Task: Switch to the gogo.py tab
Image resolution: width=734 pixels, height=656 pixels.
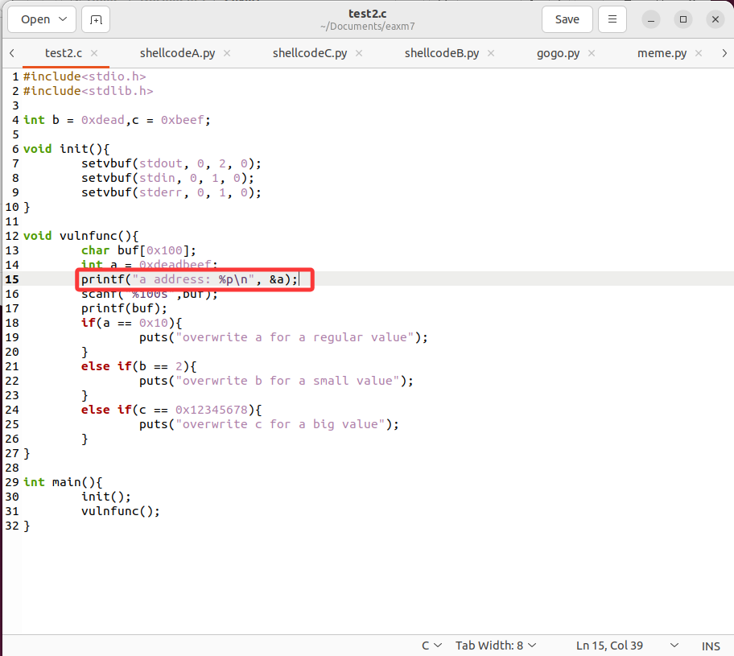Action: (558, 53)
